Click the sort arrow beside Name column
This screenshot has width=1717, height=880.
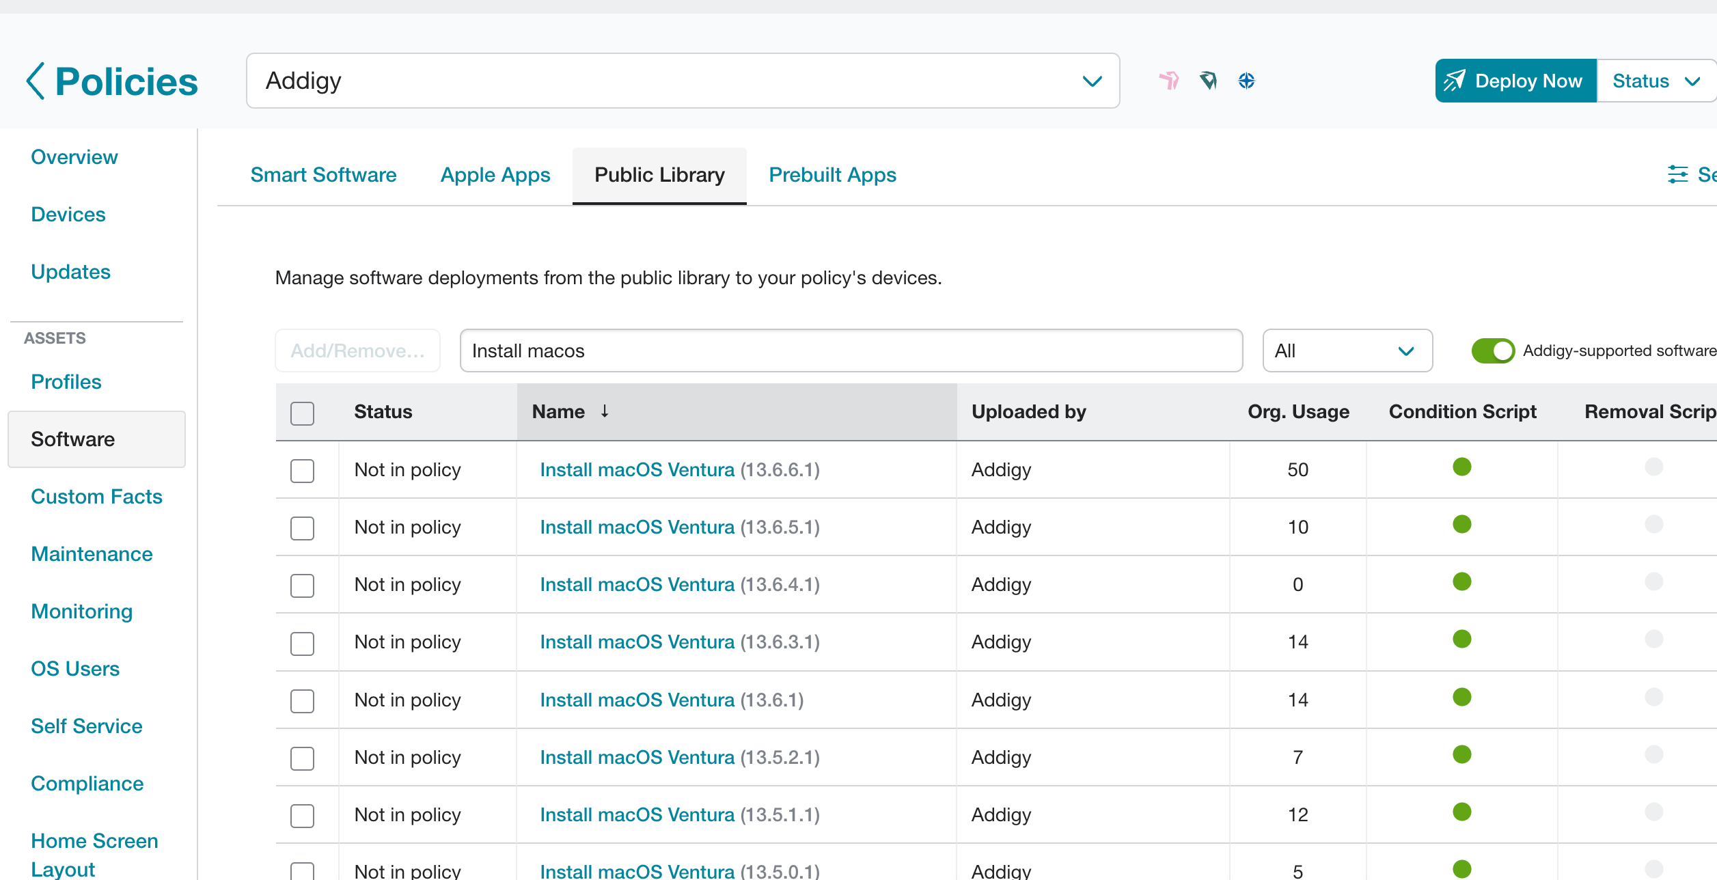point(605,411)
